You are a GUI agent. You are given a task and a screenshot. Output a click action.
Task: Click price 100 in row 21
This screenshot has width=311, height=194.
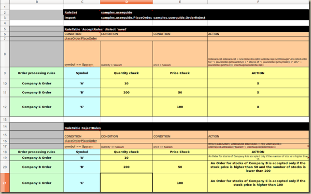point(180,183)
